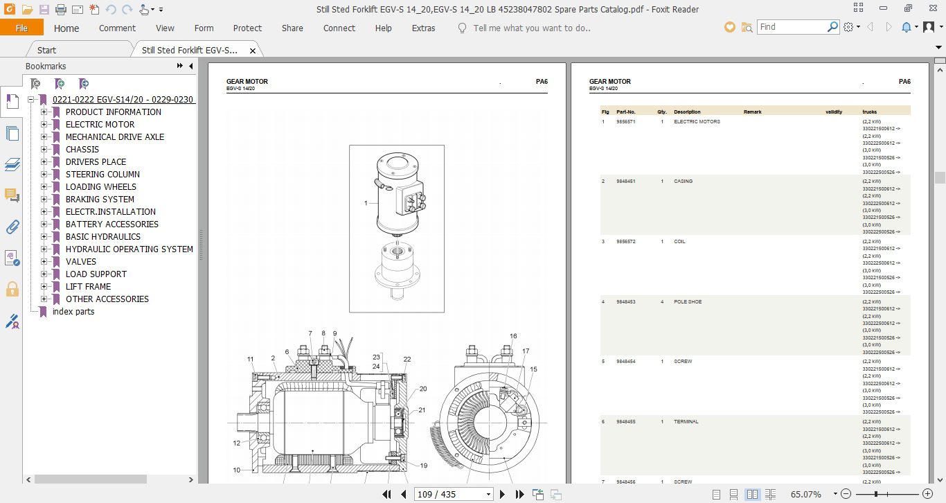The width and height of the screenshot is (946, 503).
Task: Click the zoom in plus button
Action: 928,494
